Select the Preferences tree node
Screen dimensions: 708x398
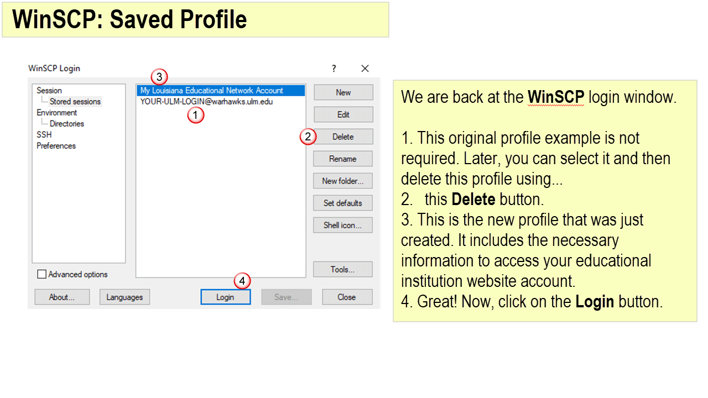pyautogui.click(x=56, y=145)
